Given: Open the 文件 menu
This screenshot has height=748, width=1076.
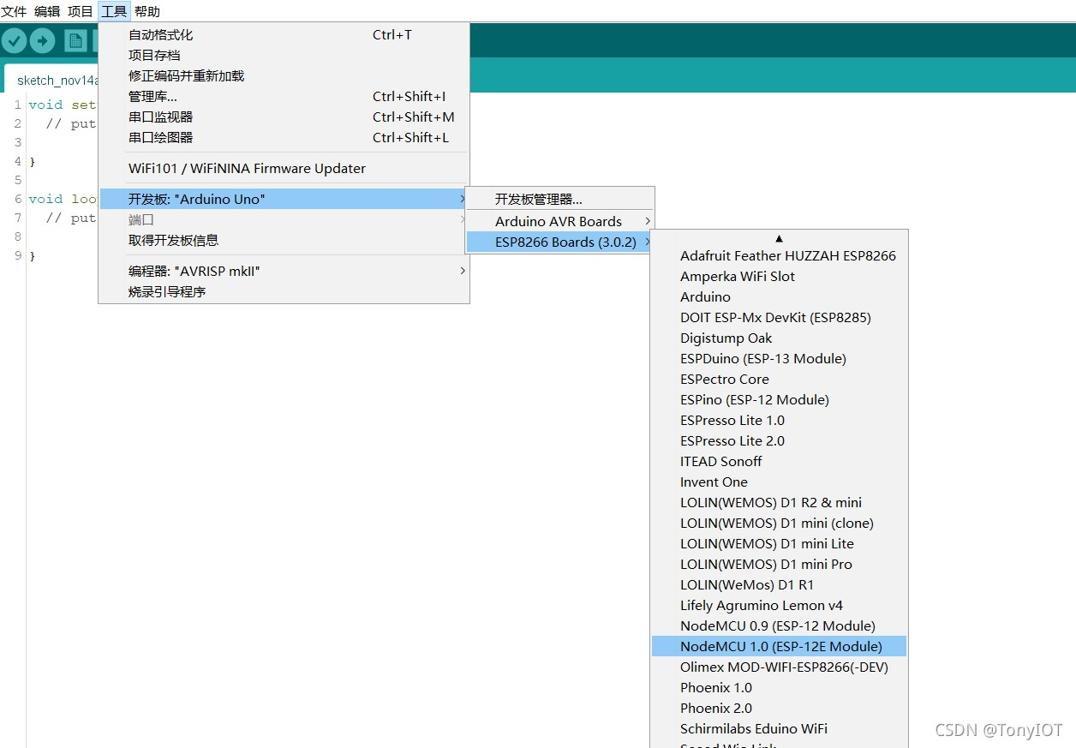Looking at the screenshot, I should [x=14, y=11].
